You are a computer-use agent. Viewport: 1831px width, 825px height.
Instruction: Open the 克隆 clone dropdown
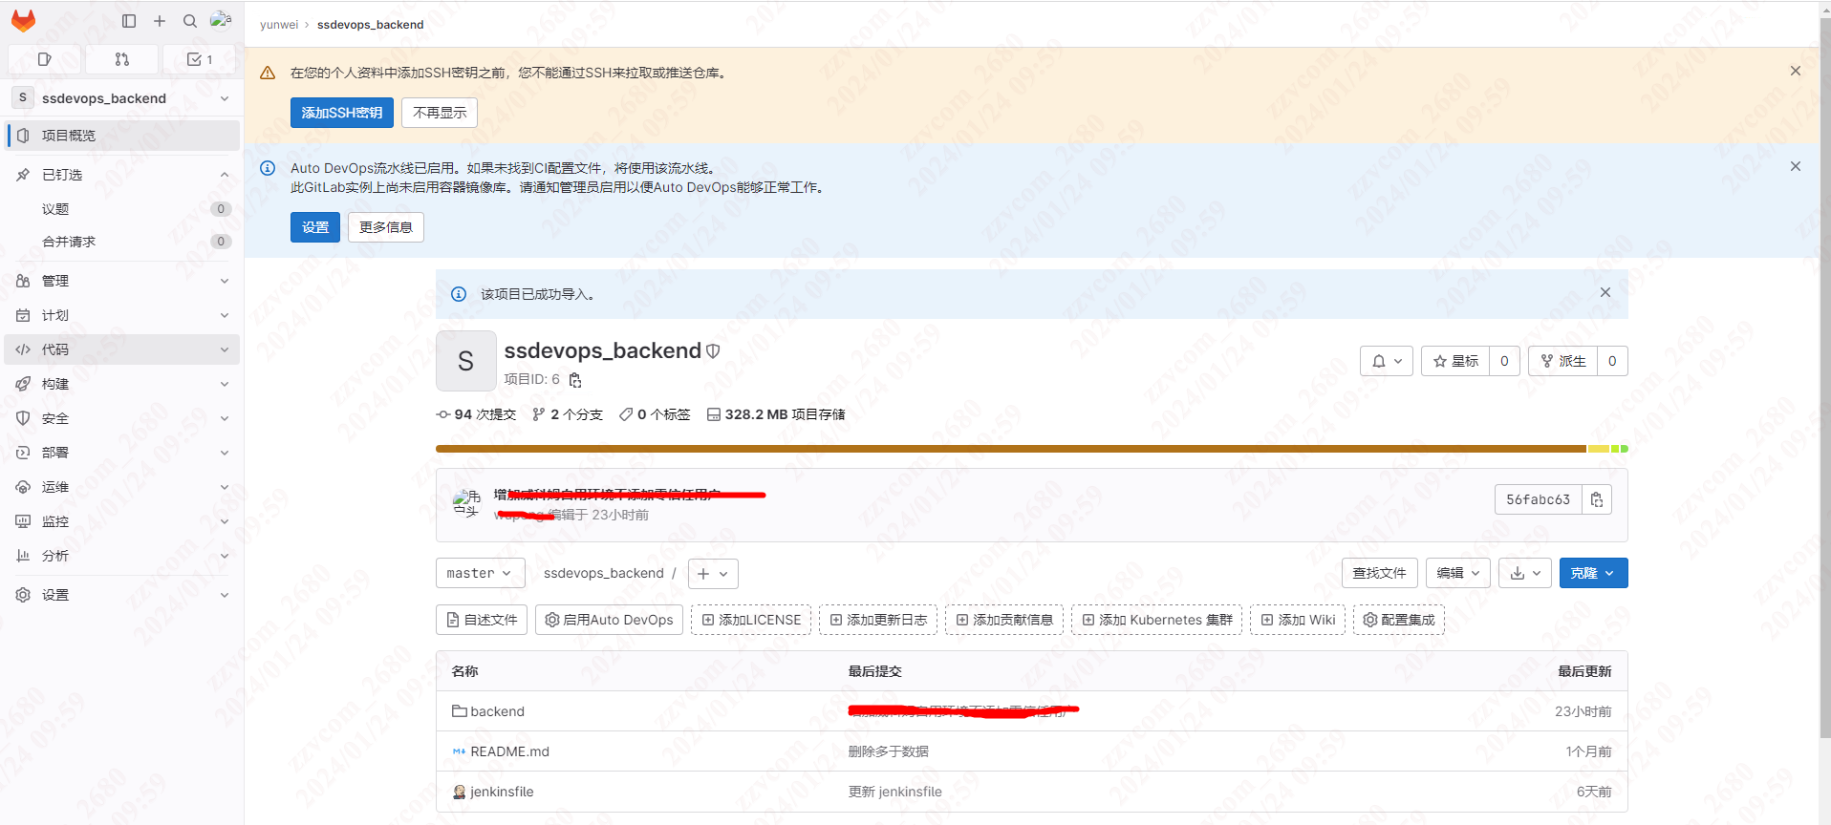tap(1593, 573)
